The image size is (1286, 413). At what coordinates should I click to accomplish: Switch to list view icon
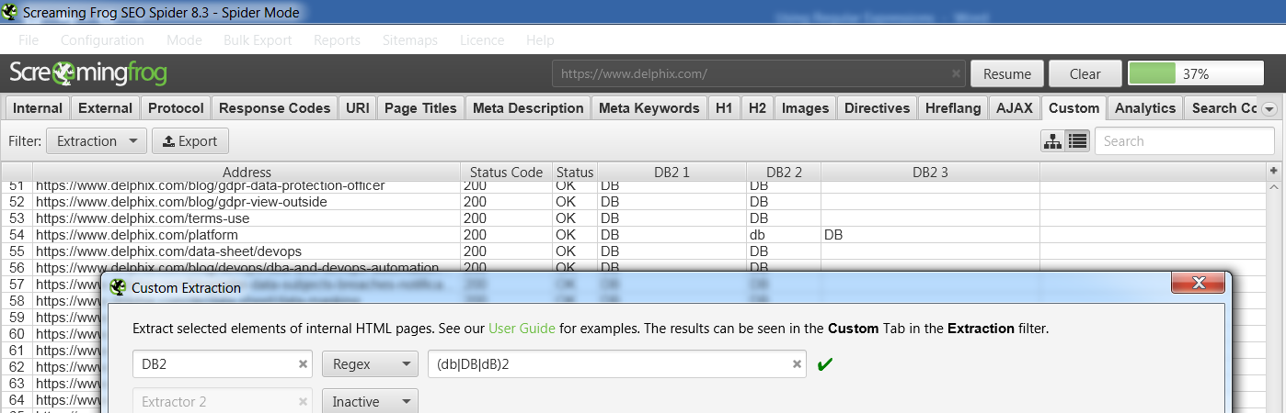[1077, 141]
